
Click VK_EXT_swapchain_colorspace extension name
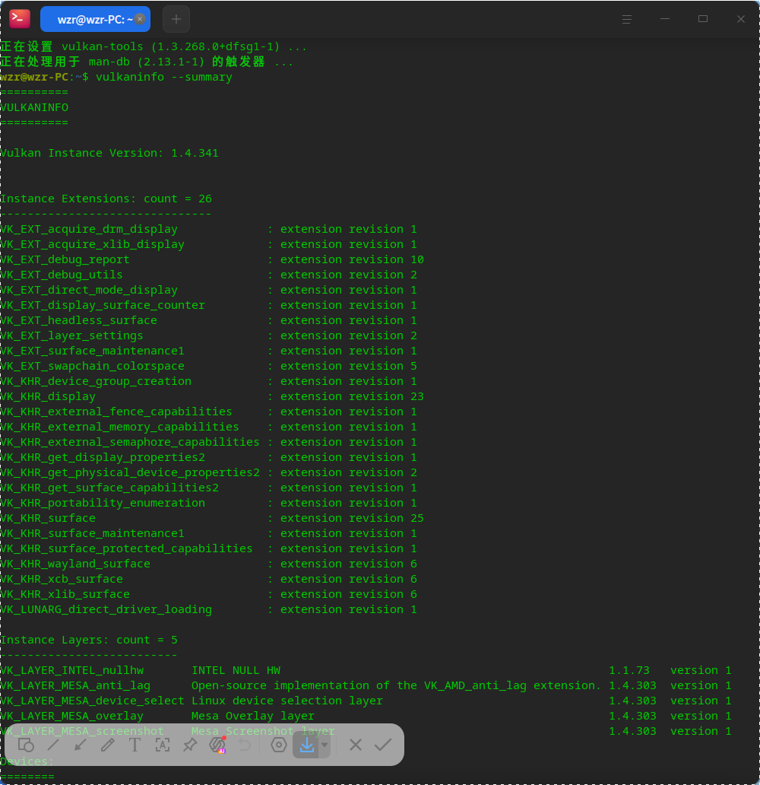93,366
